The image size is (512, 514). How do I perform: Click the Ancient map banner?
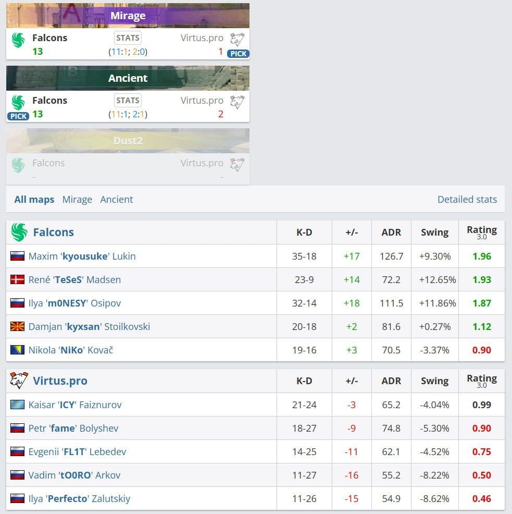click(128, 78)
